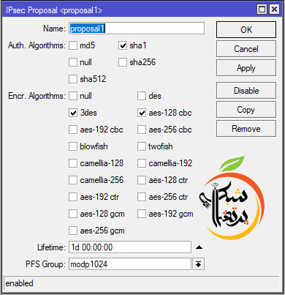The image size is (285, 295).
Task: Enable sha512 auth algorithm
Action: 73,79
